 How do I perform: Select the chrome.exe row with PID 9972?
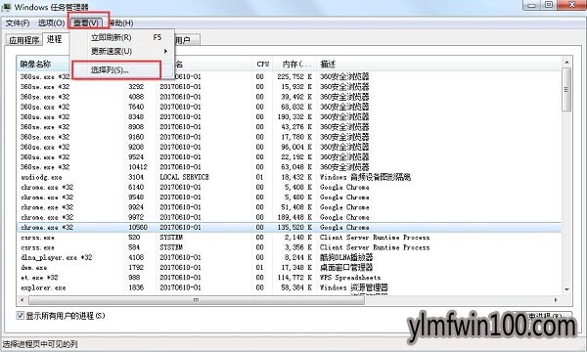[x=289, y=217]
